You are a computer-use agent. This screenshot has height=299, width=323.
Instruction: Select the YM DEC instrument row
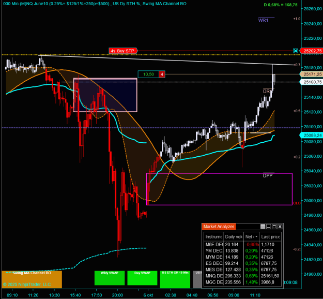click(242, 251)
